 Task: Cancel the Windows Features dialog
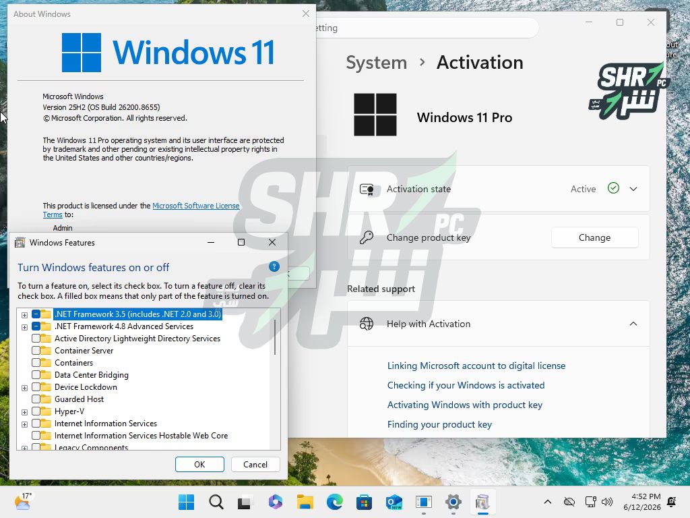tap(255, 464)
